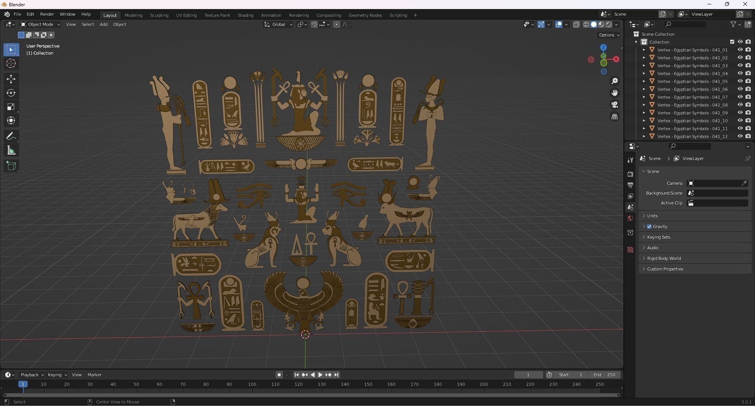Open the Add menu in viewport header
This screenshot has height=409, width=755.
point(103,24)
